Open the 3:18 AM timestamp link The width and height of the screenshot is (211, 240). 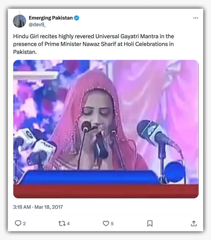(23, 207)
